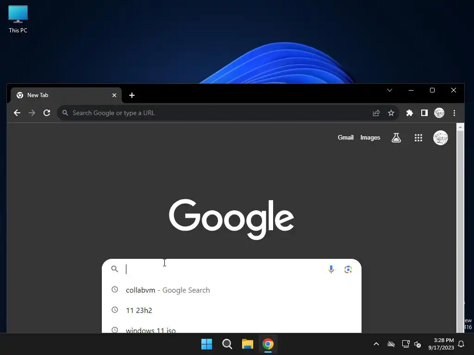Open the Extensions puzzle icon
This screenshot has width=474, height=355.
click(410, 113)
